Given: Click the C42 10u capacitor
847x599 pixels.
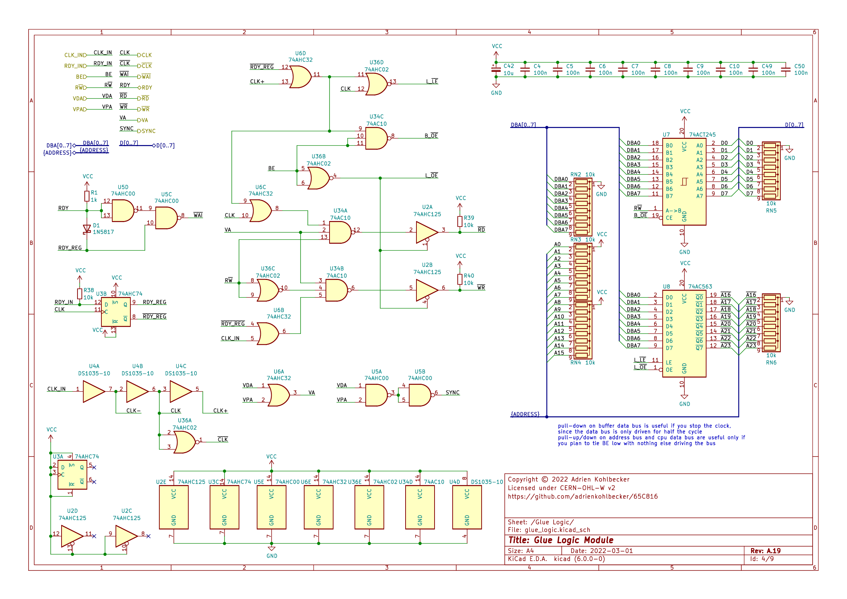Looking at the screenshot, I should click(496, 69).
